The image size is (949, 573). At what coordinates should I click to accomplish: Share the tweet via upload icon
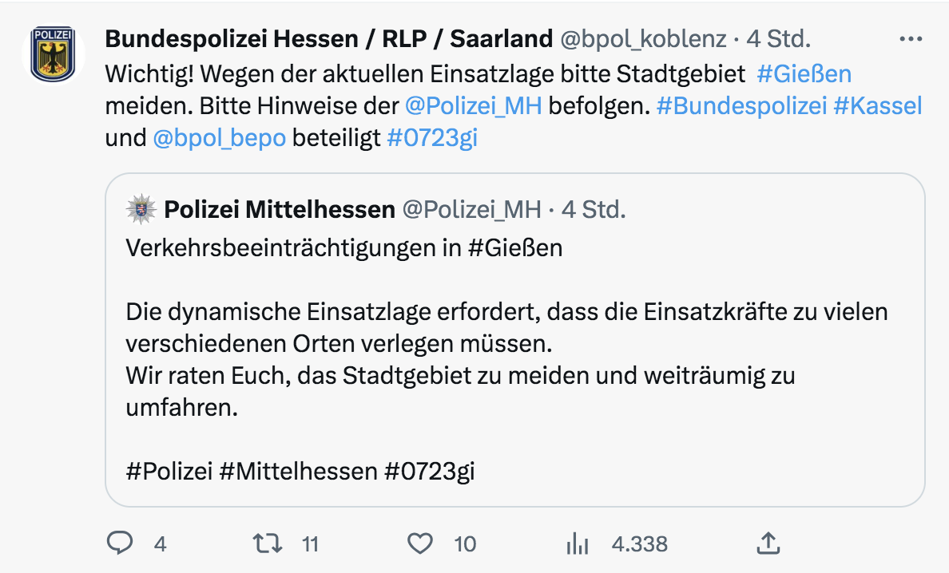[767, 543]
